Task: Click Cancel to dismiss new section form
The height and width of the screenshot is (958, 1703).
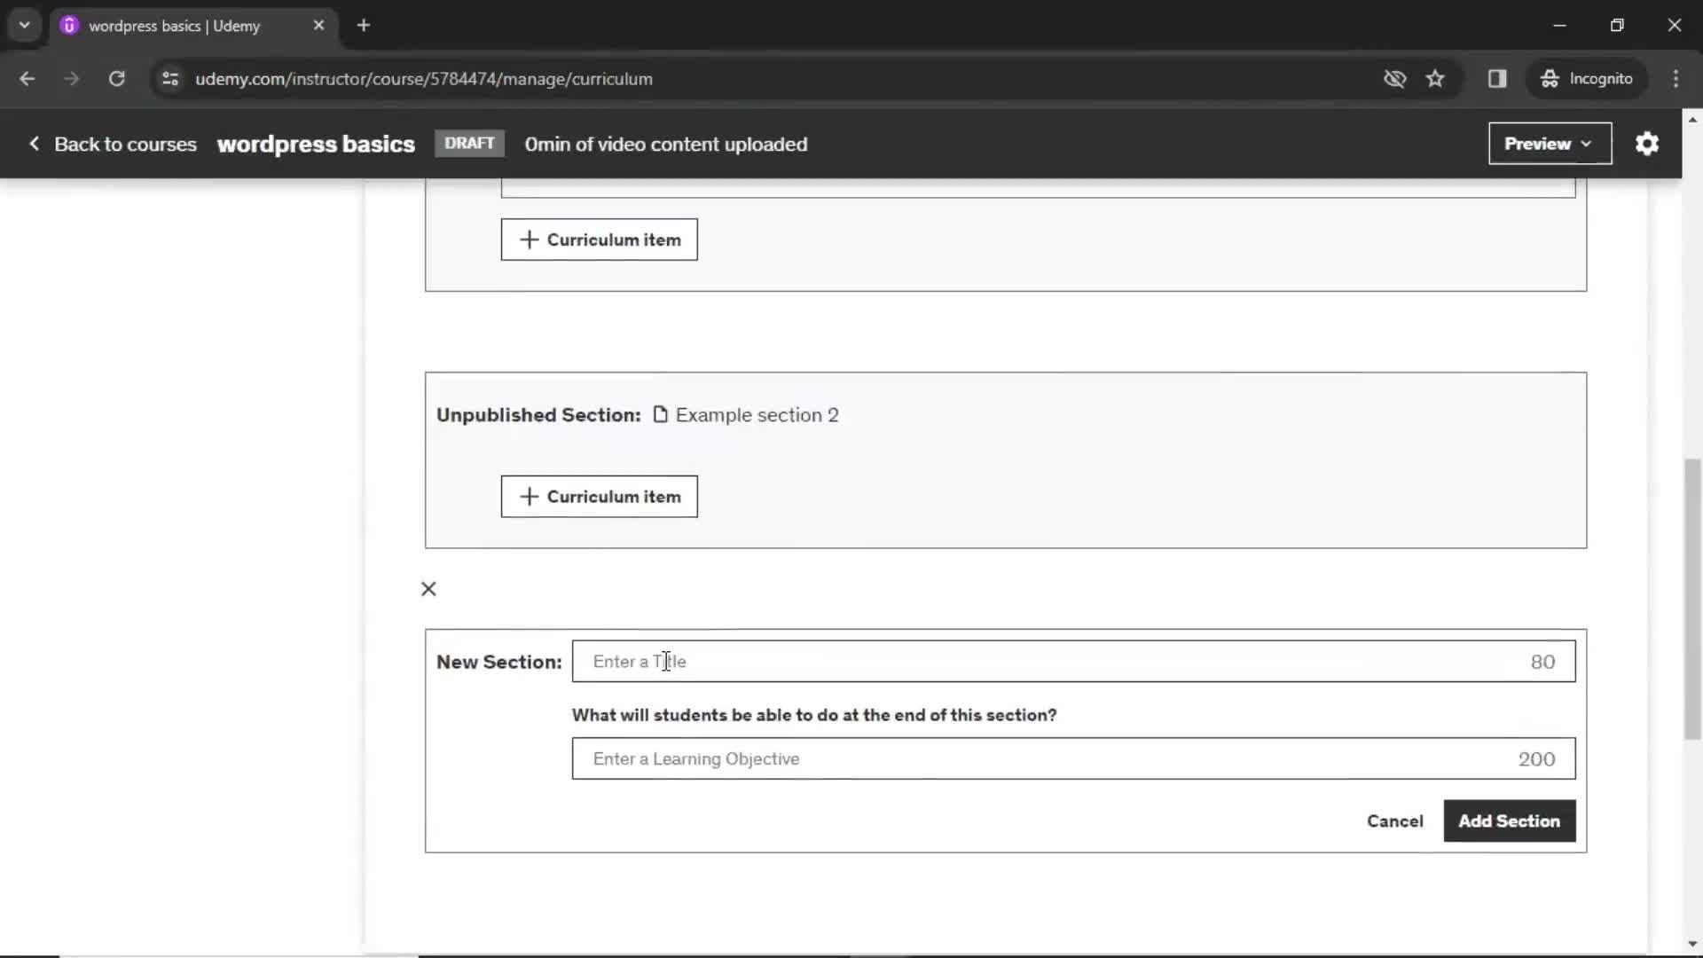Action: pos(1395,821)
